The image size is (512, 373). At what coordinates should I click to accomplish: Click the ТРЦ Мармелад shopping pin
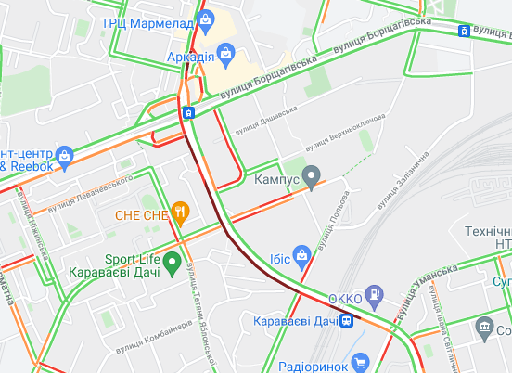(x=205, y=21)
